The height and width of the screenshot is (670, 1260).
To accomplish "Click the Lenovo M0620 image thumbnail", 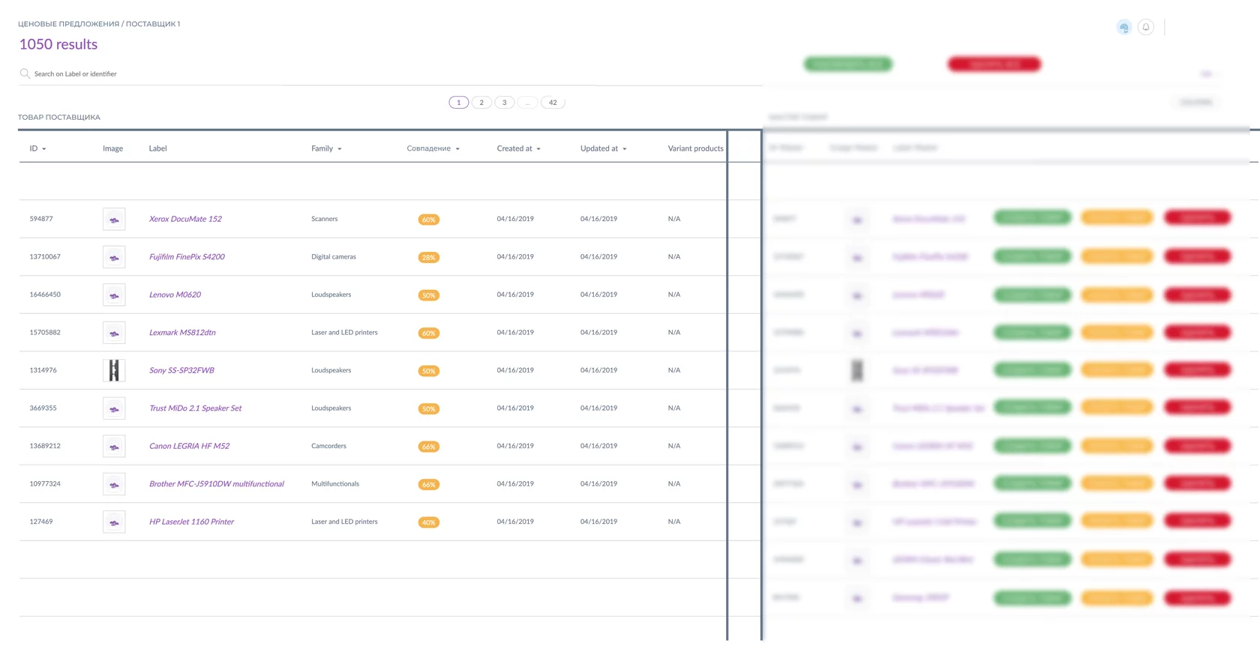I will coord(114,295).
